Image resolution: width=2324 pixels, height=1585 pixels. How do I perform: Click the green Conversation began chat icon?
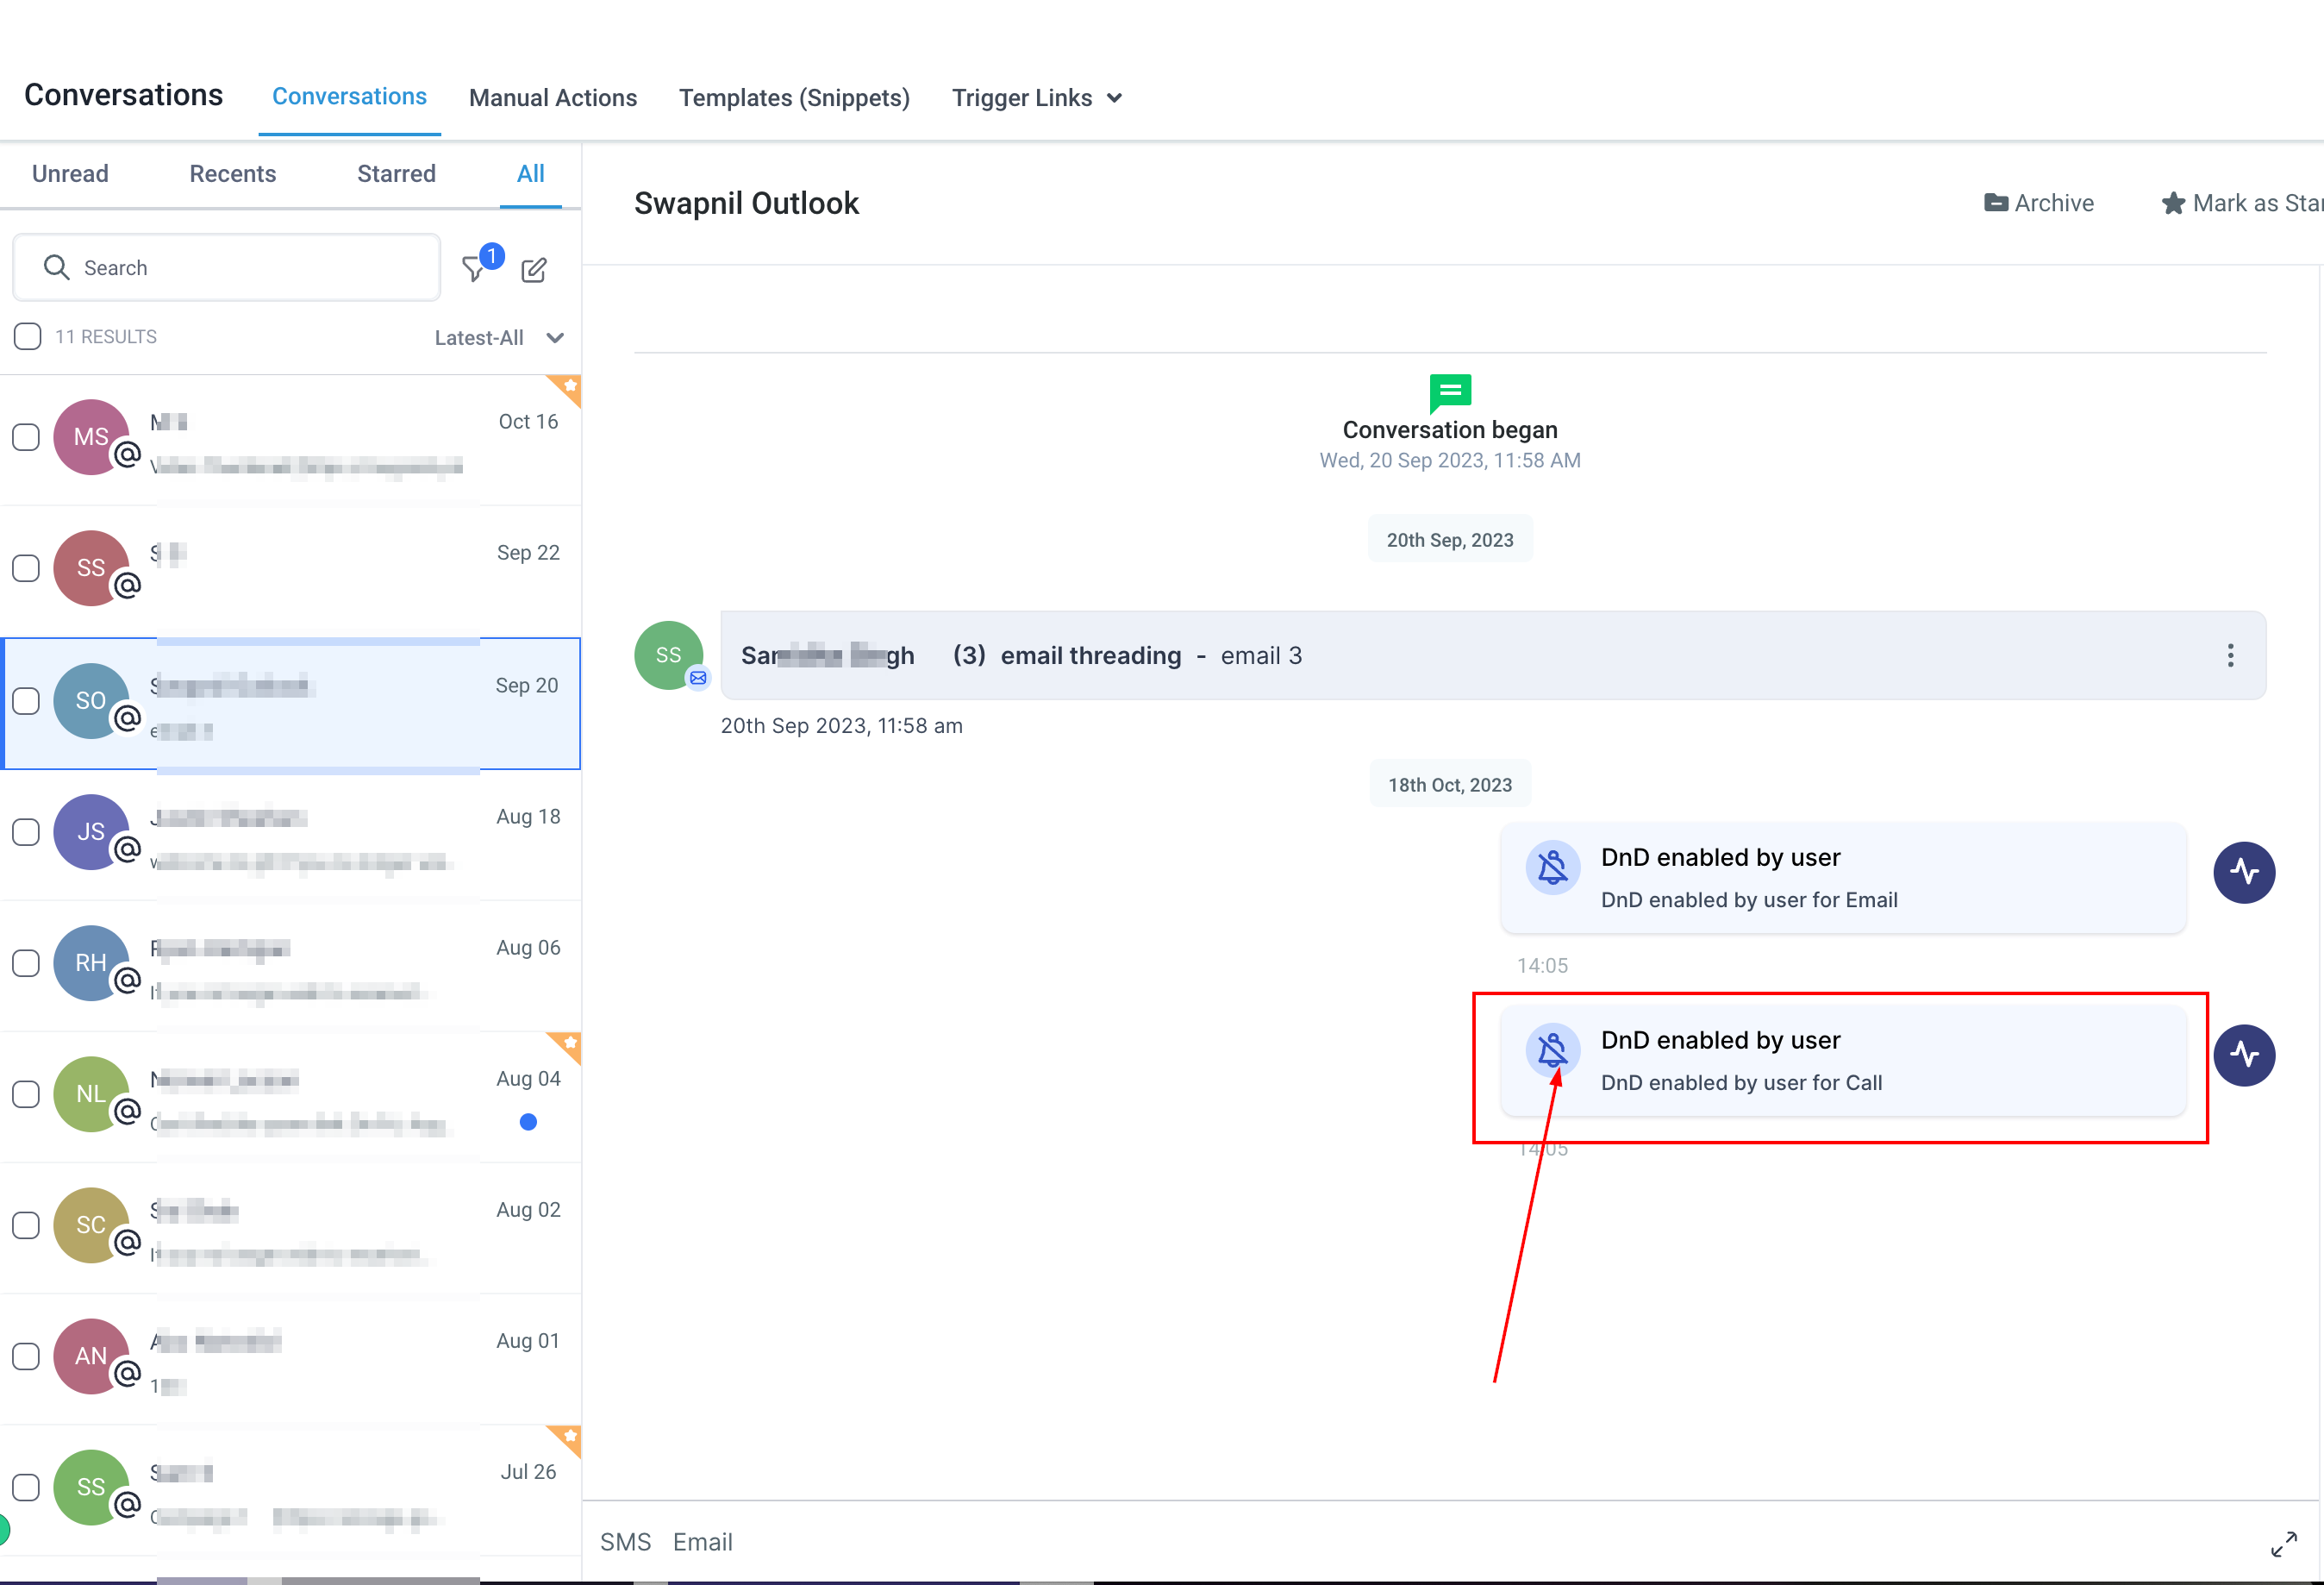[x=1450, y=393]
